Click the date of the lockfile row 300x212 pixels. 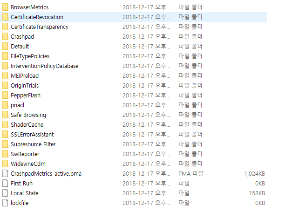point(146,203)
